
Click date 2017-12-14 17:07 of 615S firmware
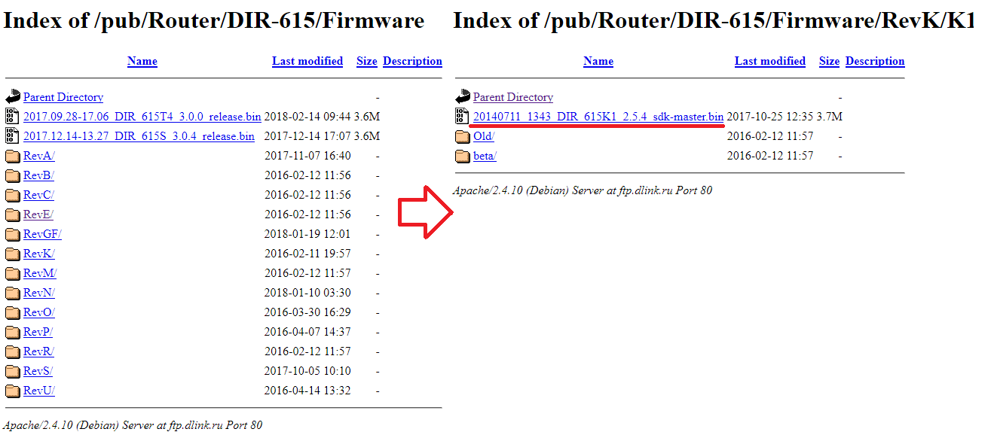(307, 136)
